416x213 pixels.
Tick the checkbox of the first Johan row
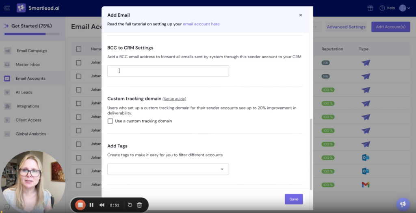[x=78, y=63]
